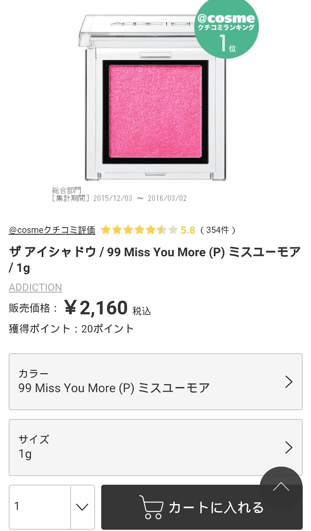Tap the right chevron on サイズ row

coord(289,447)
